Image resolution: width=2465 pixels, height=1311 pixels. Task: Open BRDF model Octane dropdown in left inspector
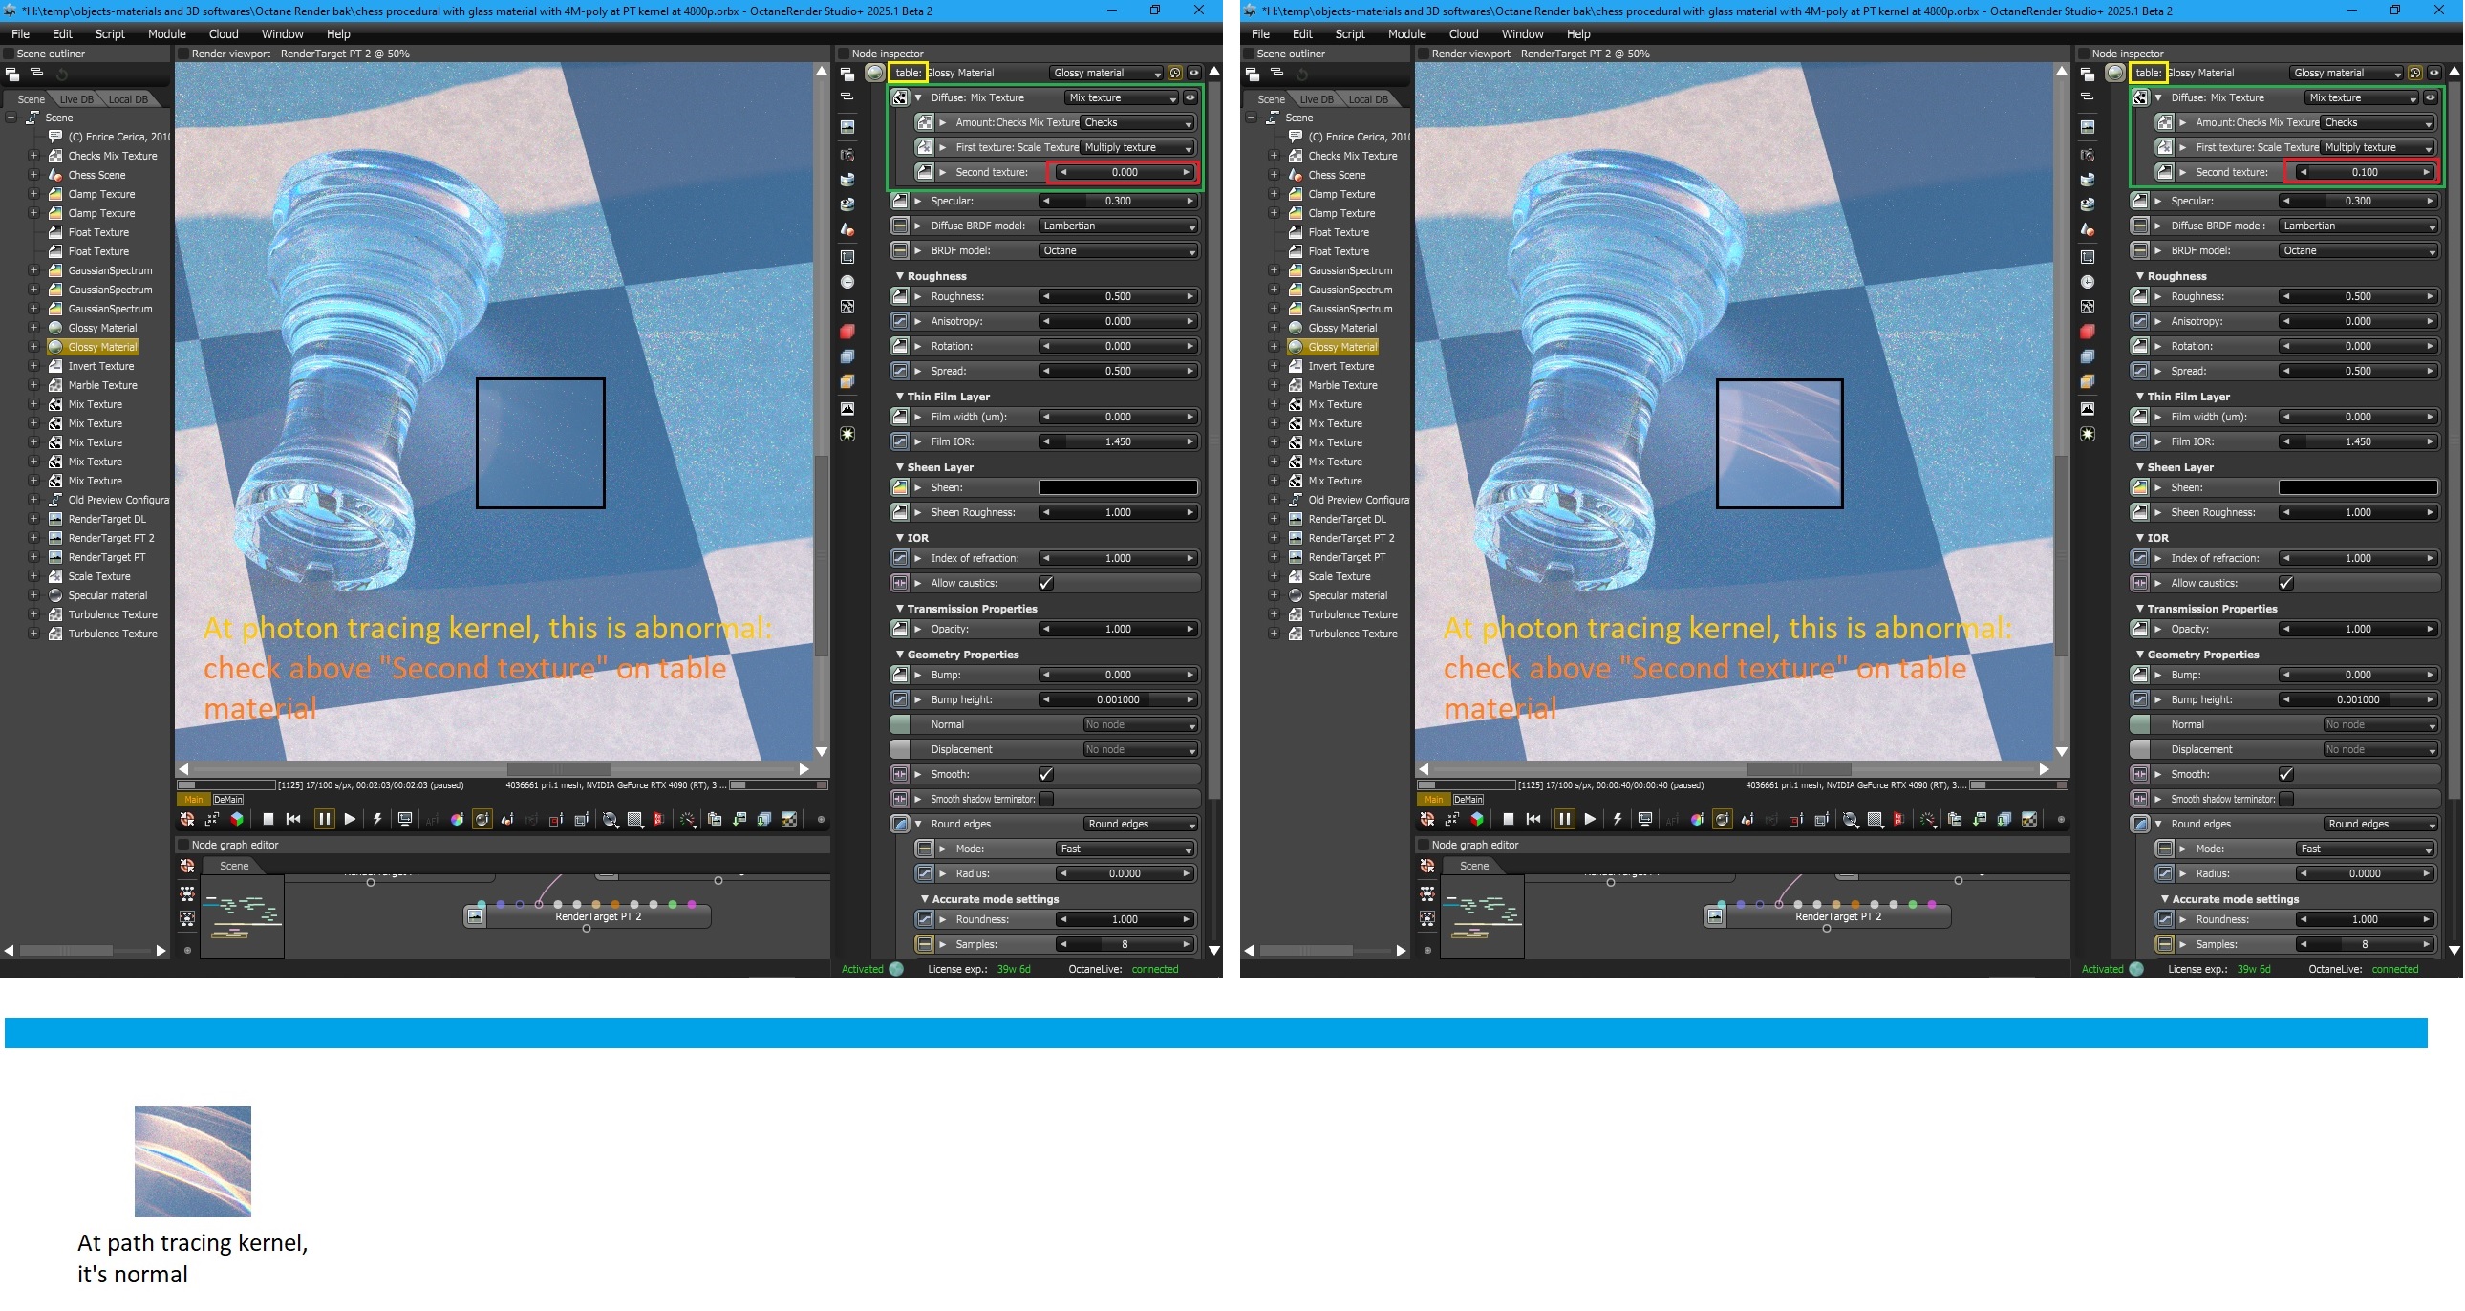coord(1118,250)
